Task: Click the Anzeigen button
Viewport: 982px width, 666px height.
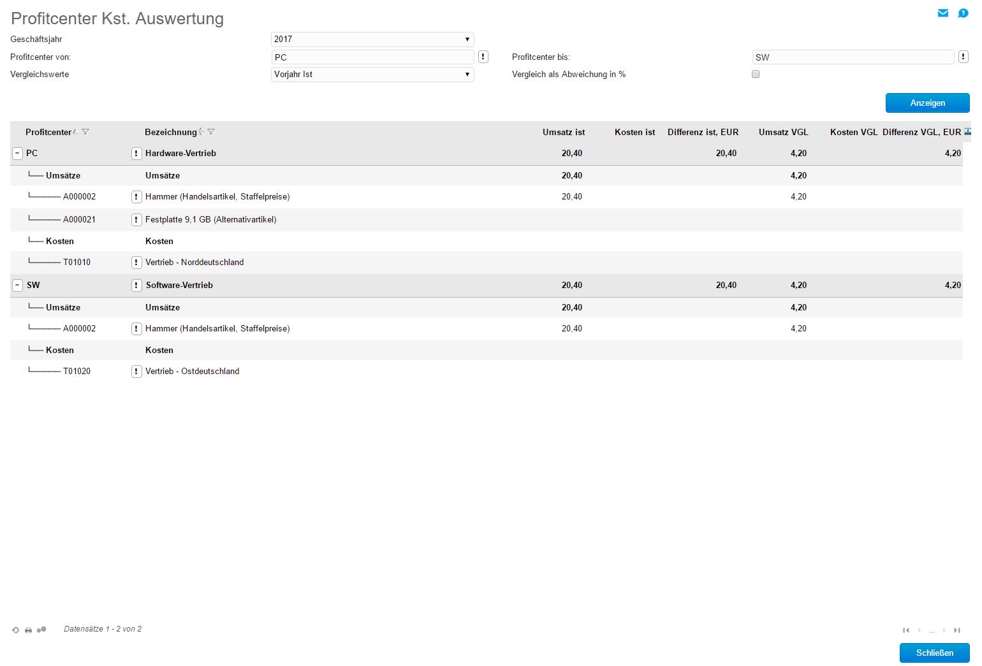Action: 927,103
